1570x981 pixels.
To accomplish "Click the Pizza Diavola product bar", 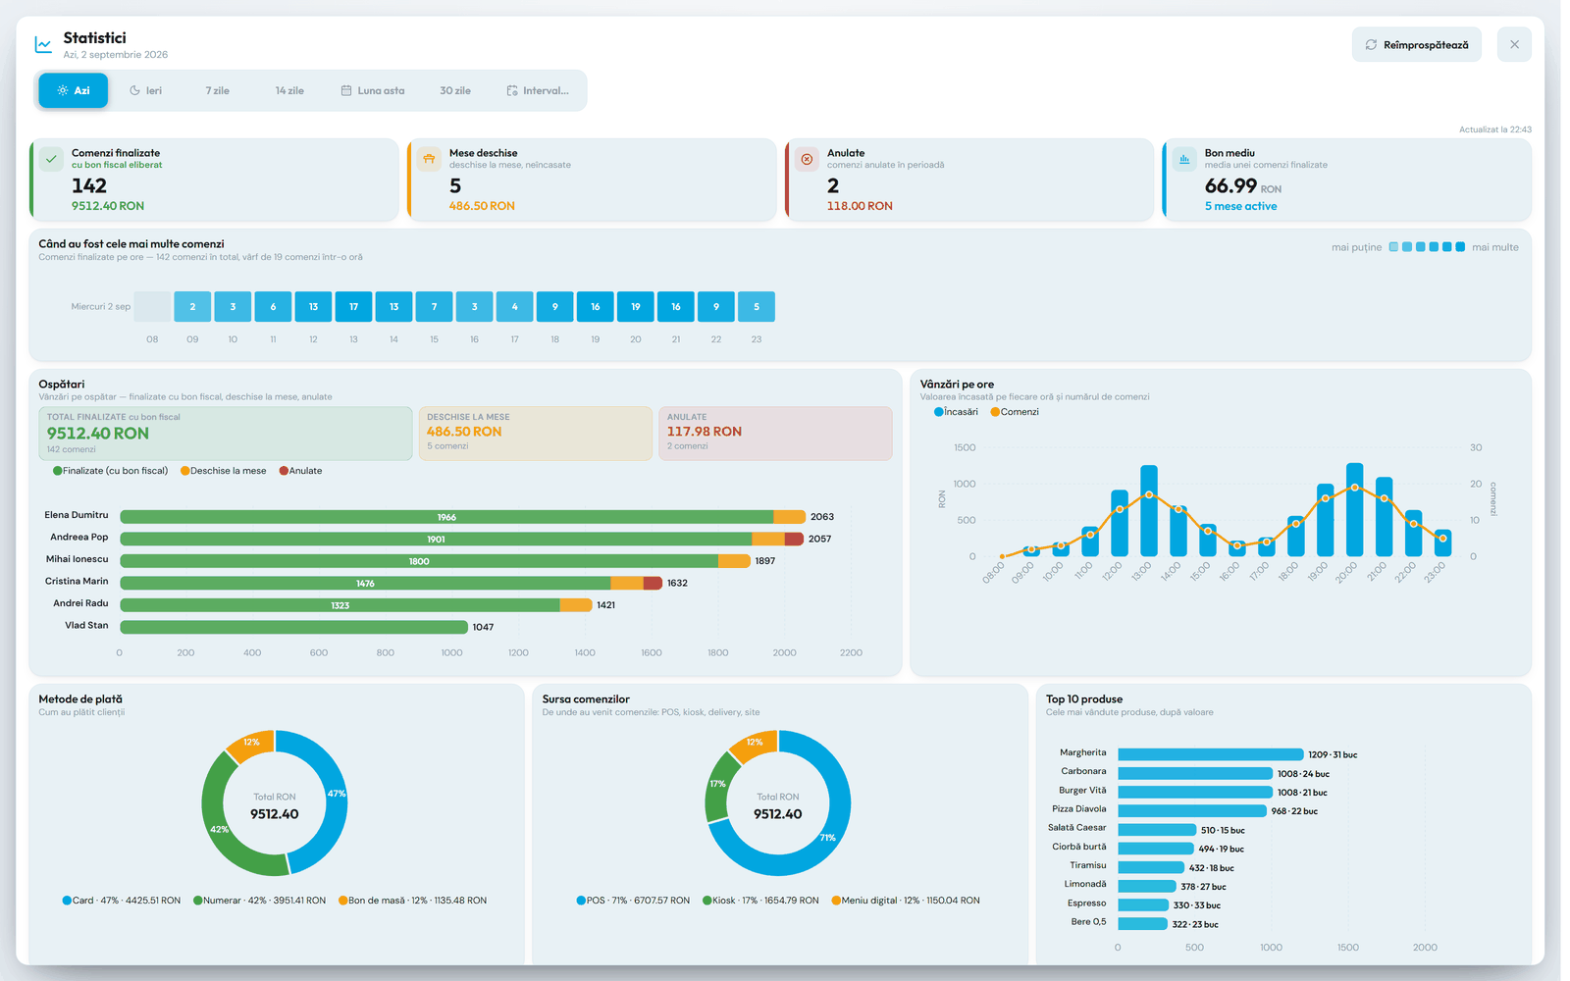I will click(x=1192, y=810).
